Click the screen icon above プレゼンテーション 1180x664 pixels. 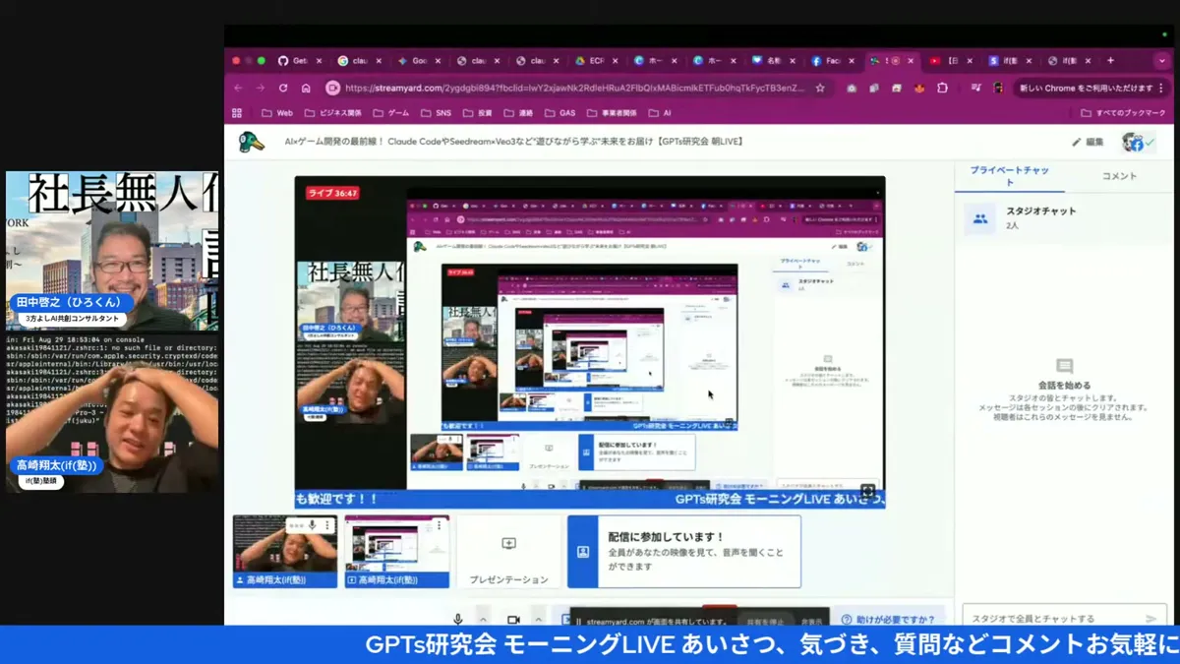pyautogui.click(x=508, y=543)
